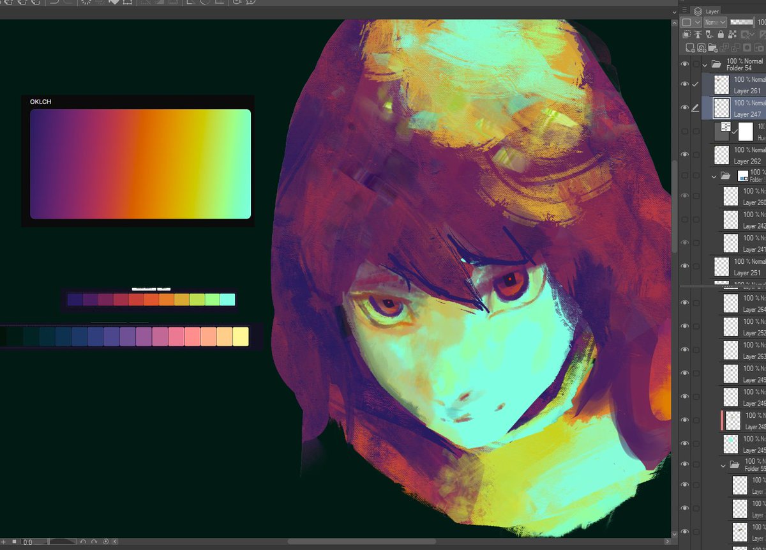Toggle visibility of Folder 59
The height and width of the screenshot is (550, 766).
pos(685,464)
